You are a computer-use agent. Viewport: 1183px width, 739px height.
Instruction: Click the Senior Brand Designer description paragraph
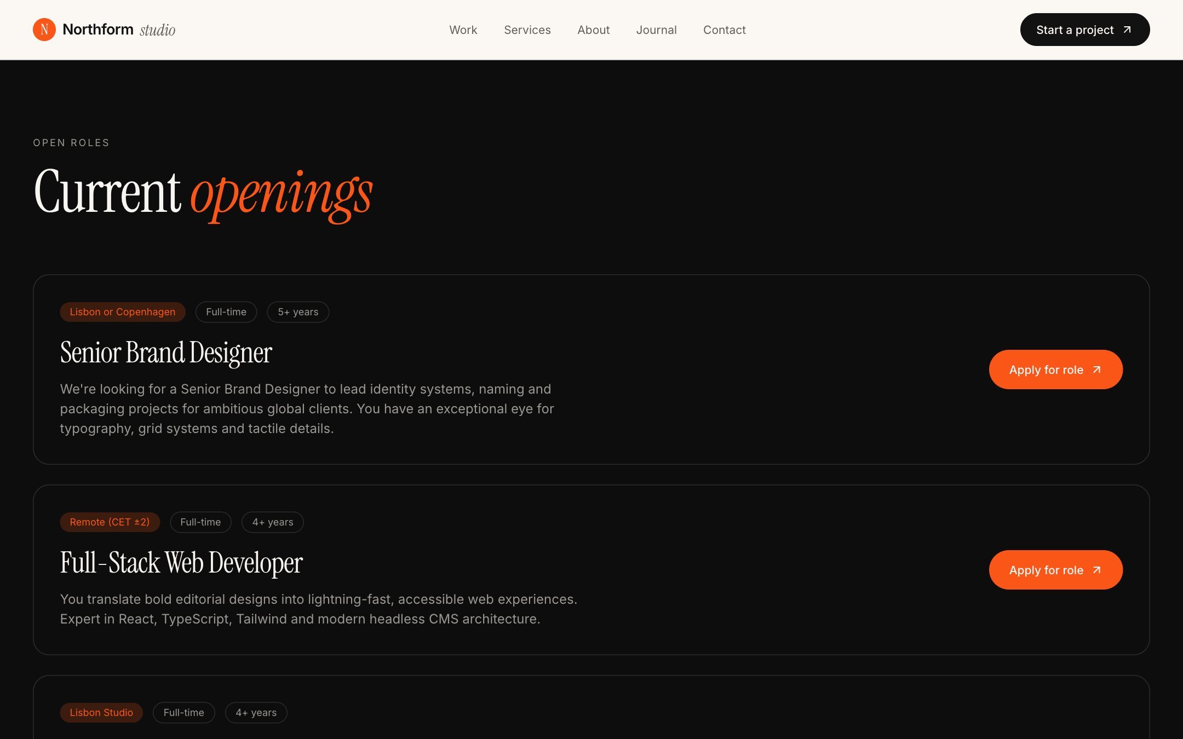[307, 409]
